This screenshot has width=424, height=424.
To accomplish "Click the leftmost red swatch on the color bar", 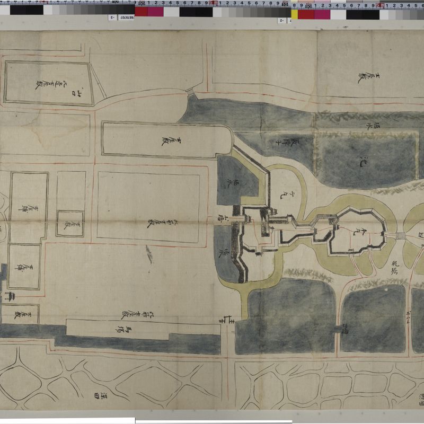I will click(x=141, y=12).
